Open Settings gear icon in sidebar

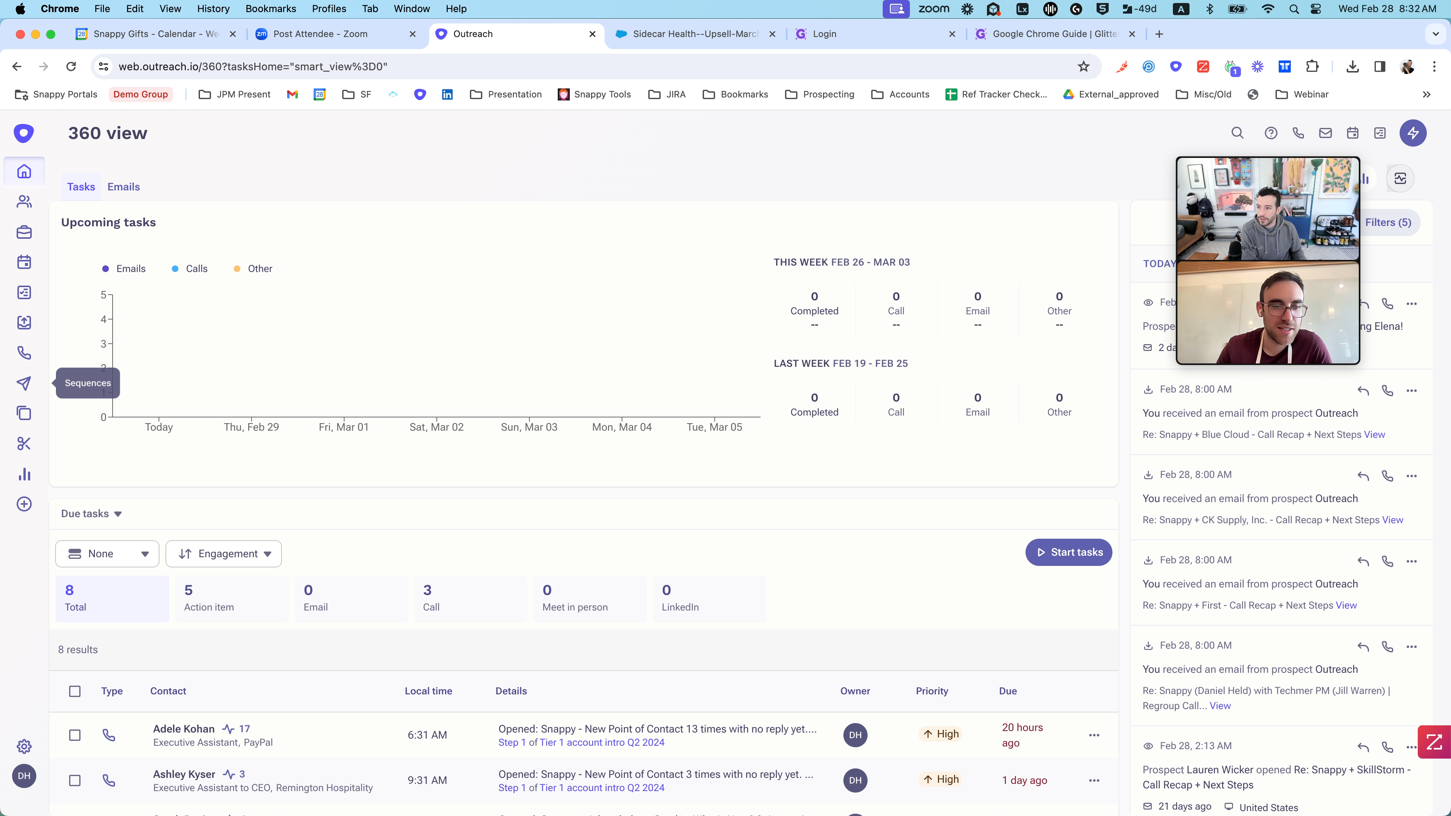(x=24, y=747)
